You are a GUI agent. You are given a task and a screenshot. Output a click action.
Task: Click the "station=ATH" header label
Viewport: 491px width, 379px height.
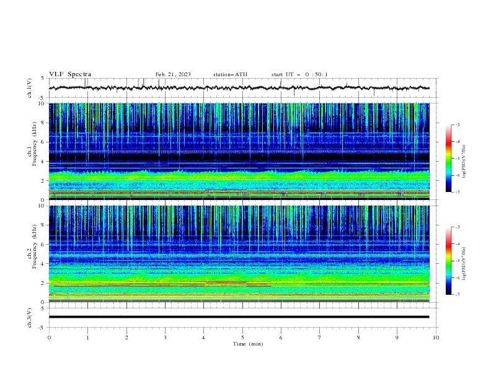230,74
